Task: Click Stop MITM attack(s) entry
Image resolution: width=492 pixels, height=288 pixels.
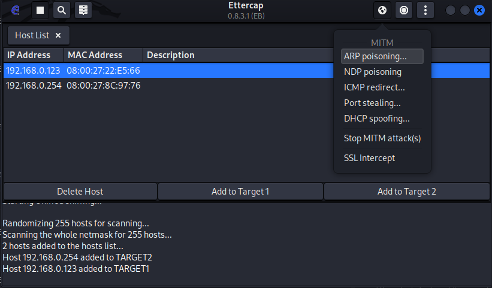Action: [x=382, y=138]
